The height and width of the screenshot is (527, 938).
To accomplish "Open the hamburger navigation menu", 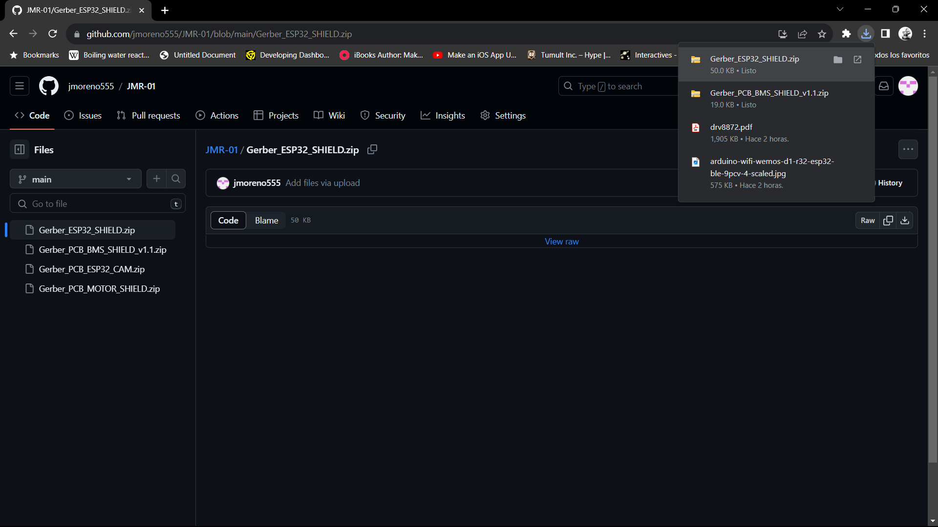I will [x=20, y=86].
